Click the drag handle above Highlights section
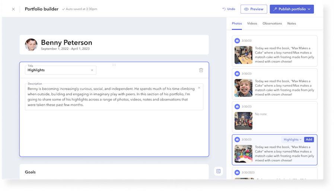 click(x=114, y=65)
